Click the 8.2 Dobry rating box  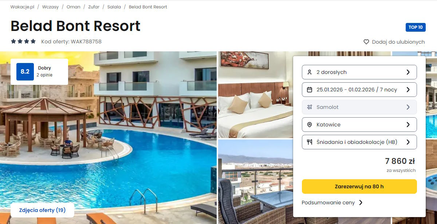(39, 71)
